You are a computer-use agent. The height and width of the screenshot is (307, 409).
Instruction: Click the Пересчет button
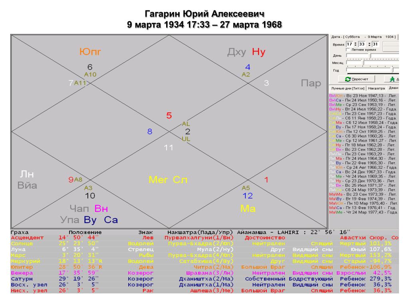(x=357, y=79)
